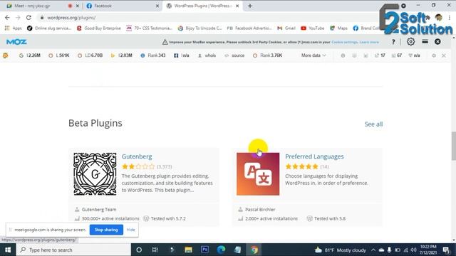Open Photoshop from taskbar
The height and width of the screenshot is (256, 456).
204,250
